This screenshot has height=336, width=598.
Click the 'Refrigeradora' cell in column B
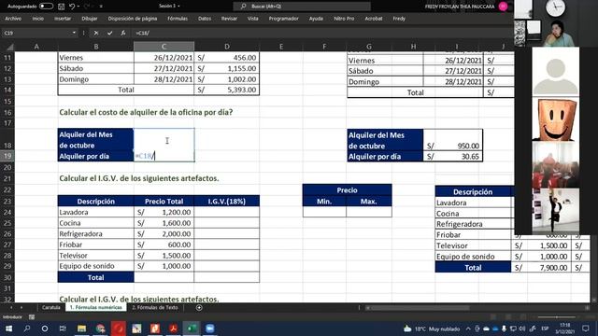click(95, 234)
